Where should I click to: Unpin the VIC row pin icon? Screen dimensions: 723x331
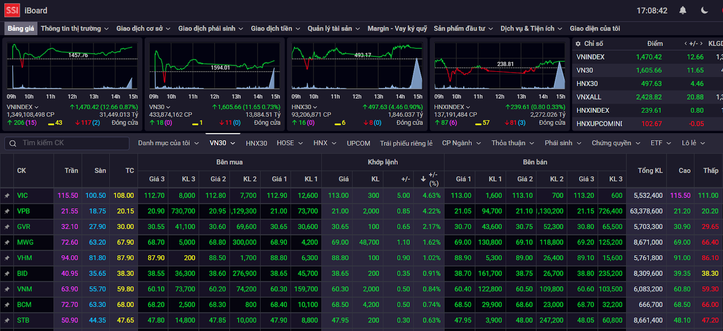click(x=7, y=196)
